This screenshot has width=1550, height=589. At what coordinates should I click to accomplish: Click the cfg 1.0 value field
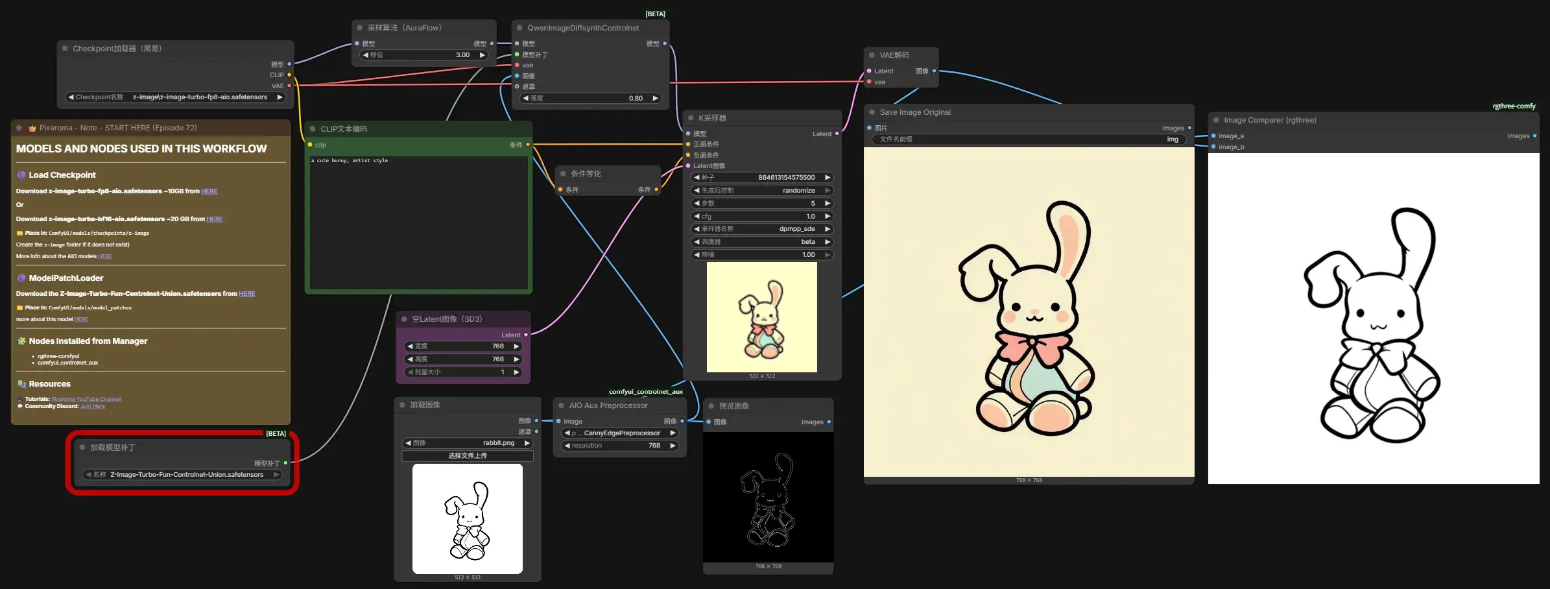click(763, 217)
